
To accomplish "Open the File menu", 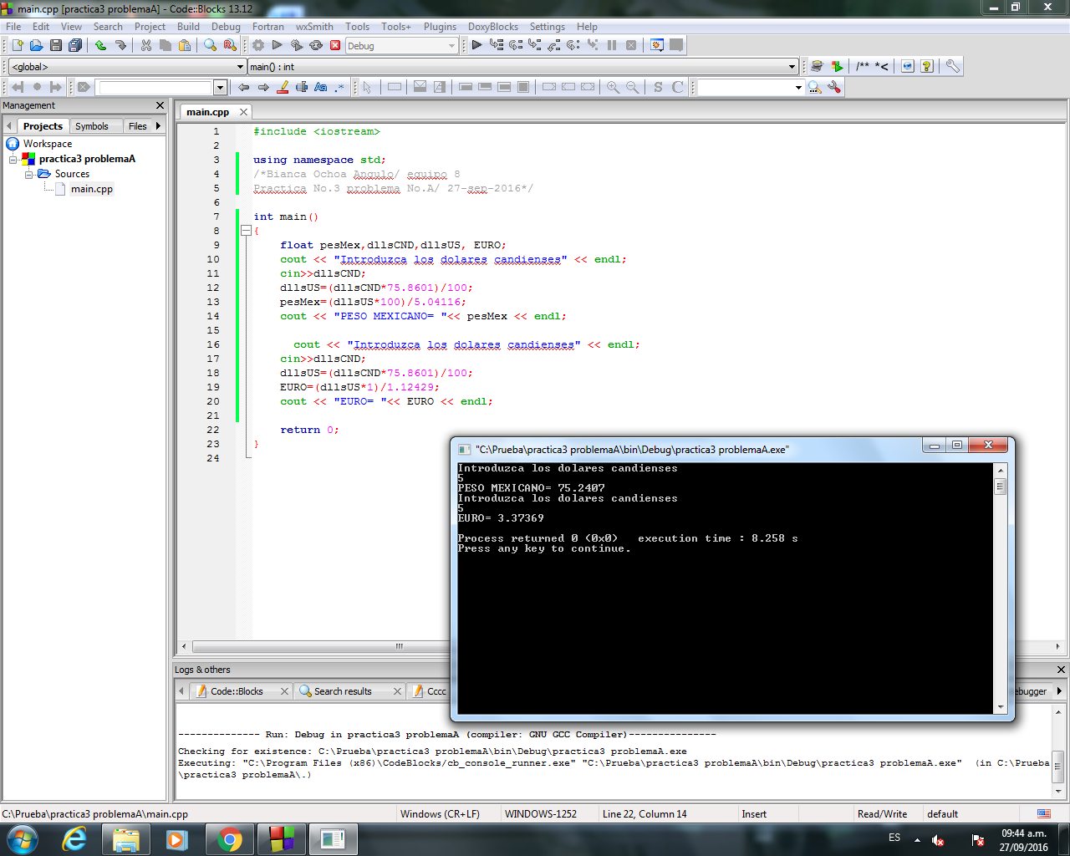I will tap(13, 27).
